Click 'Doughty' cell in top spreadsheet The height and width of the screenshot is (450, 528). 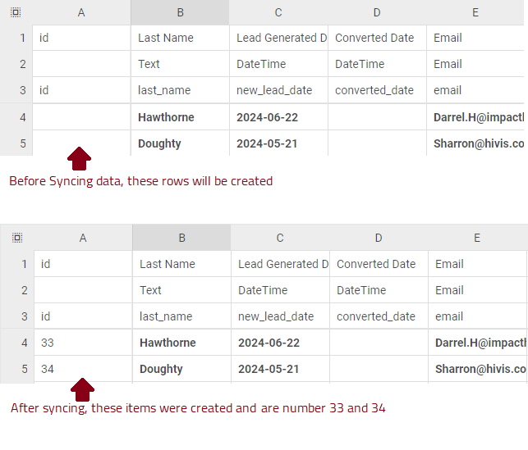[180, 143]
